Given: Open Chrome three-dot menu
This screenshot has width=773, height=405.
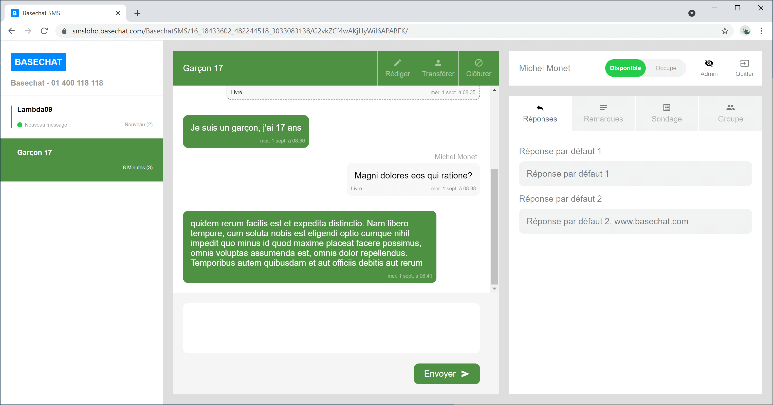Looking at the screenshot, I should pos(761,31).
